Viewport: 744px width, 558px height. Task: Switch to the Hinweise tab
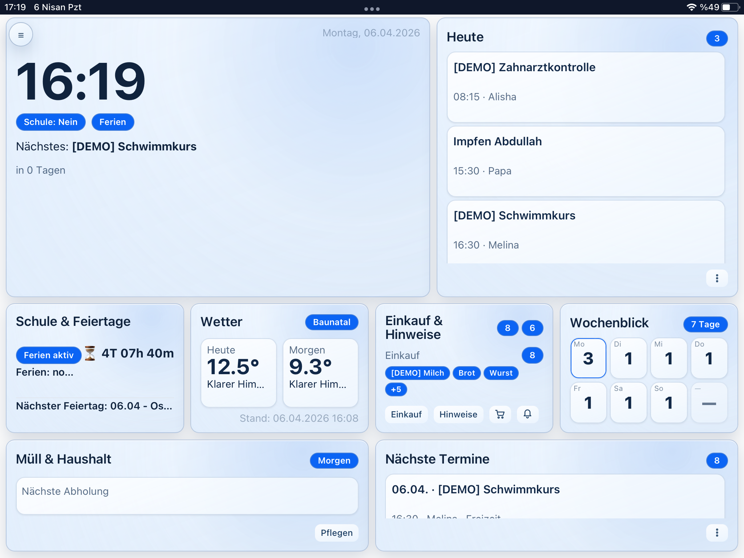[x=458, y=415]
